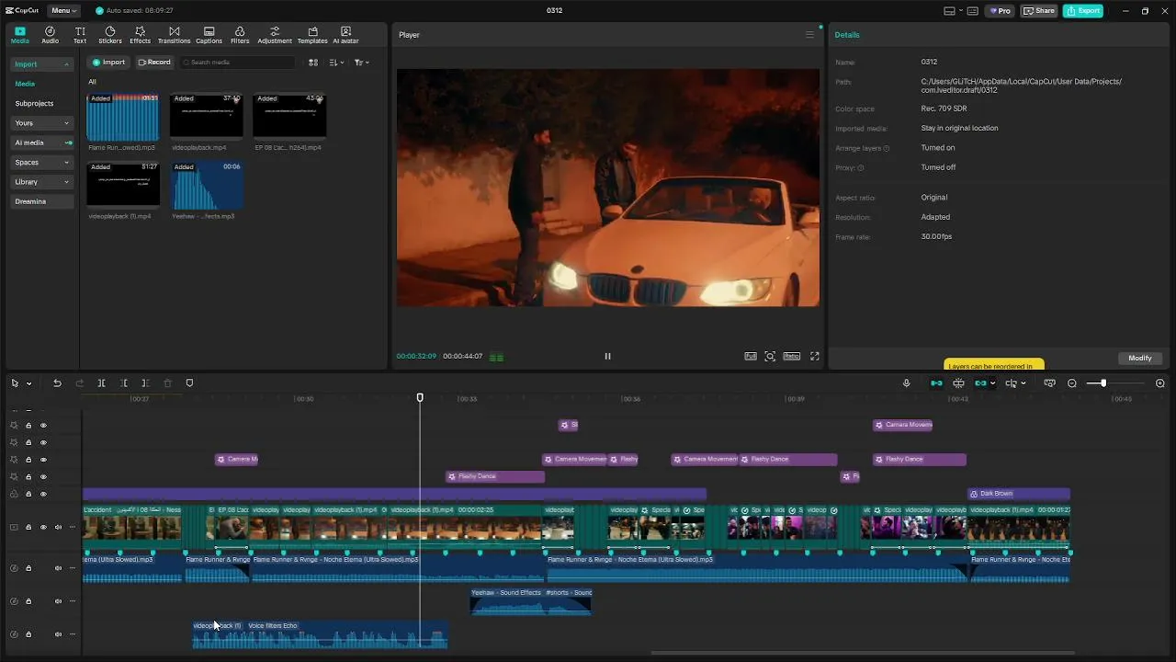Toggle the main track magnet
Screen dimensions: 1176x662
936,383
